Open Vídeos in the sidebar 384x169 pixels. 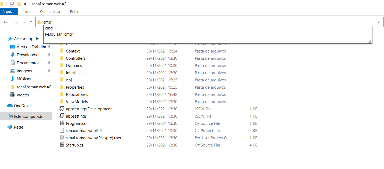click(23, 95)
